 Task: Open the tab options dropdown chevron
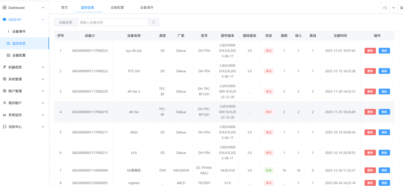pyautogui.click(x=393, y=8)
